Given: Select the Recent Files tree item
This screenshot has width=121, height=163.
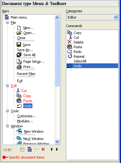Looking at the screenshot, I should [26, 74].
